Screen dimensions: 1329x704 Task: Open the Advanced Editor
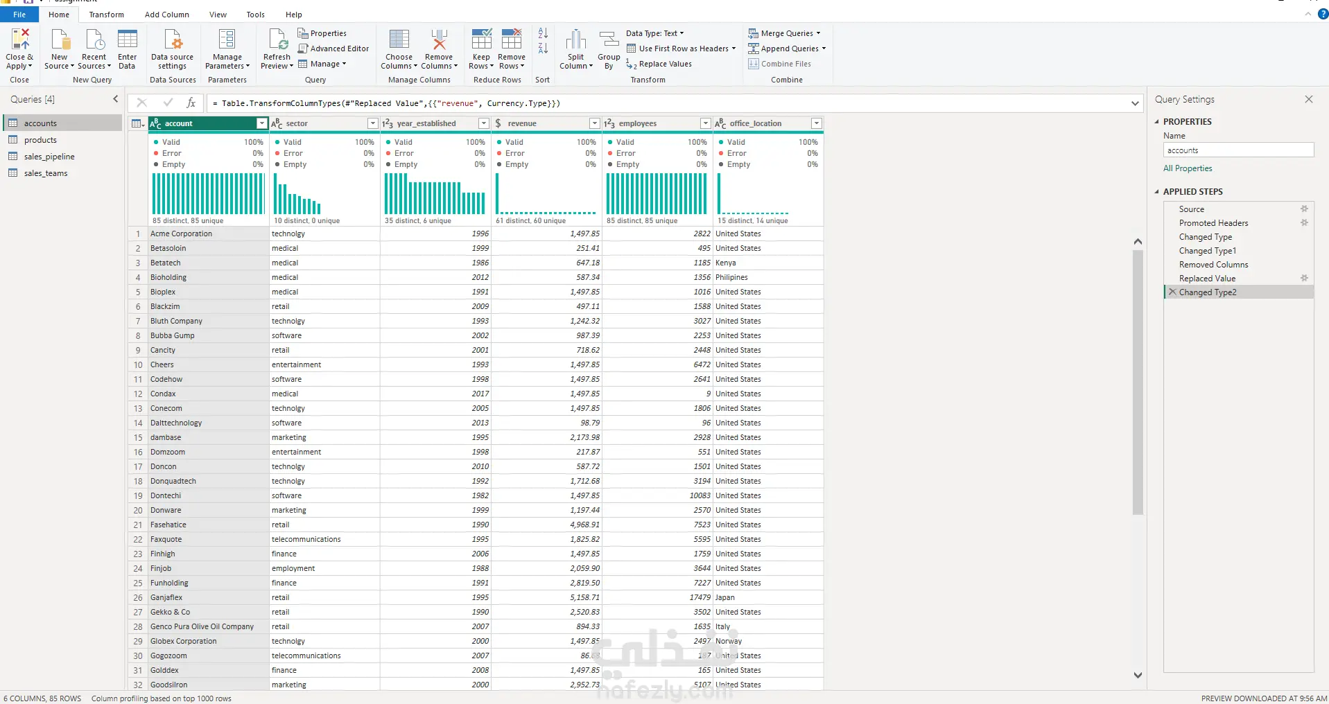tap(333, 49)
